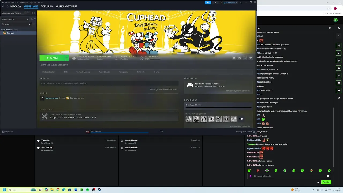
Task: Click the Steam forward navigation arrow
Action: click(7, 6)
